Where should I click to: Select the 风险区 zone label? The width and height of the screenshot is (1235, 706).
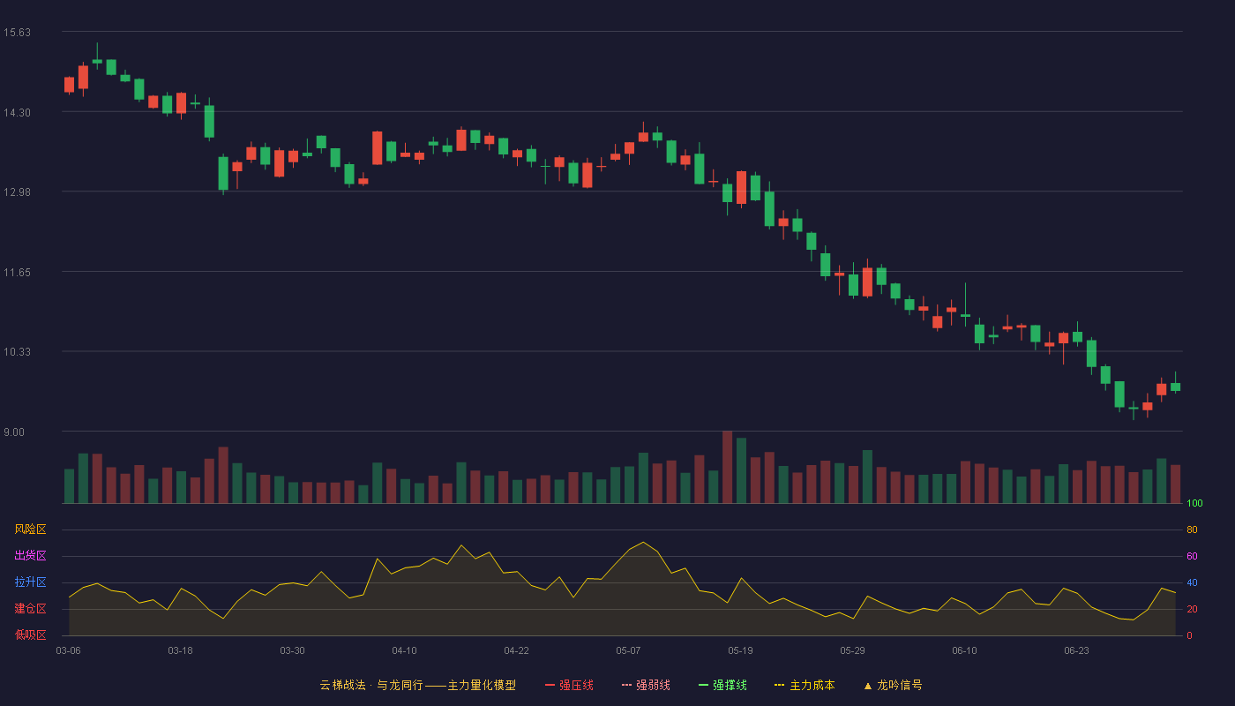tap(30, 529)
